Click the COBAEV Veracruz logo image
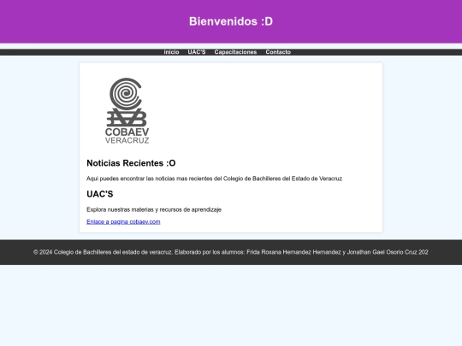Viewport: 462px width, 346px height. coord(127,111)
